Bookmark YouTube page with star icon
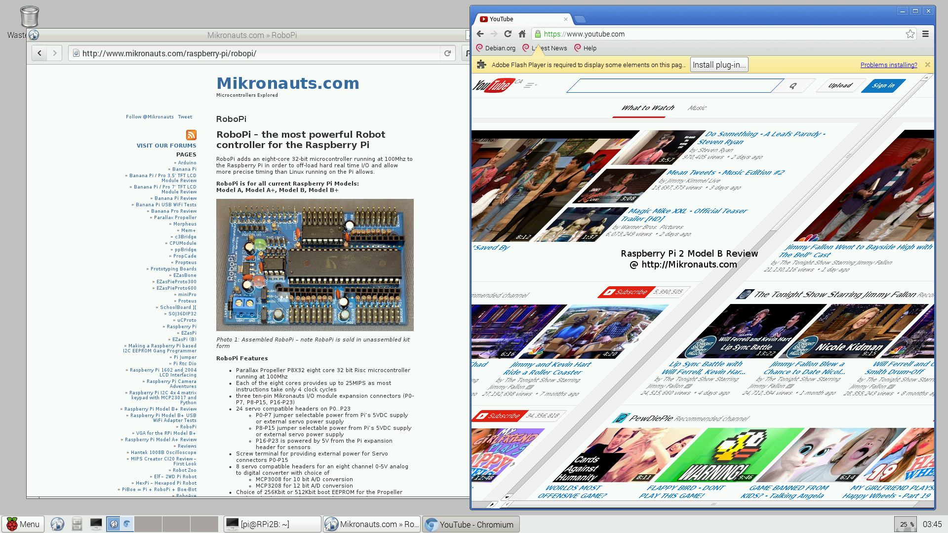The width and height of the screenshot is (948, 533). (910, 34)
